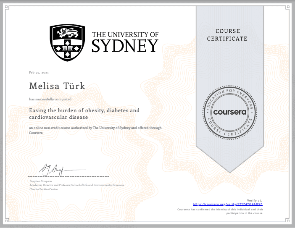Image resolution: width=295 pixels, height=228 pixels.
Task: Click the Charles Perkins Centre text
Action: (x=43, y=188)
